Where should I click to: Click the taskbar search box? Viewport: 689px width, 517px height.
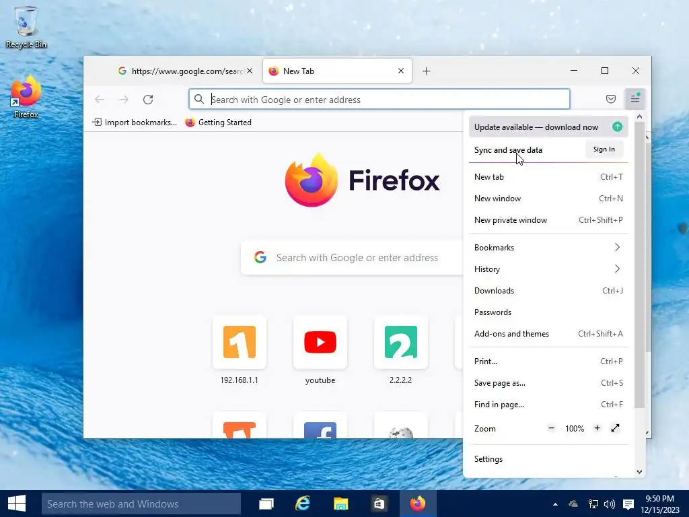[x=141, y=504]
